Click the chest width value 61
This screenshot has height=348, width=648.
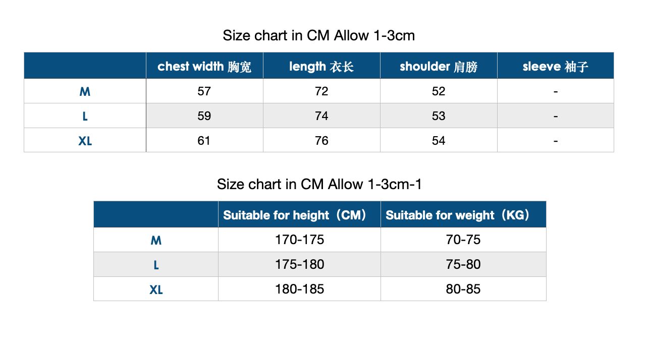click(204, 141)
